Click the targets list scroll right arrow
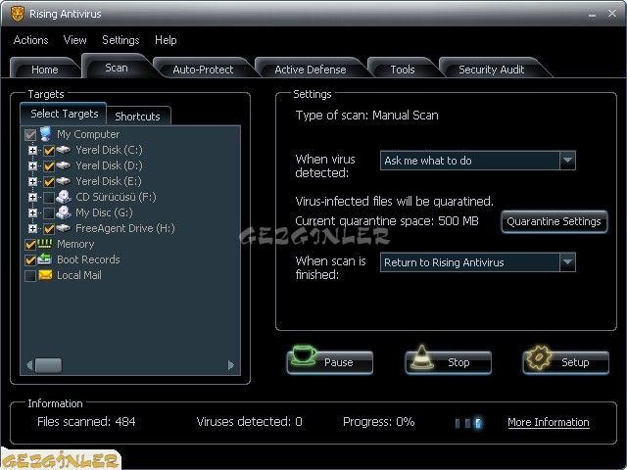This screenshot has width=627, height=470. pos(231,365)
